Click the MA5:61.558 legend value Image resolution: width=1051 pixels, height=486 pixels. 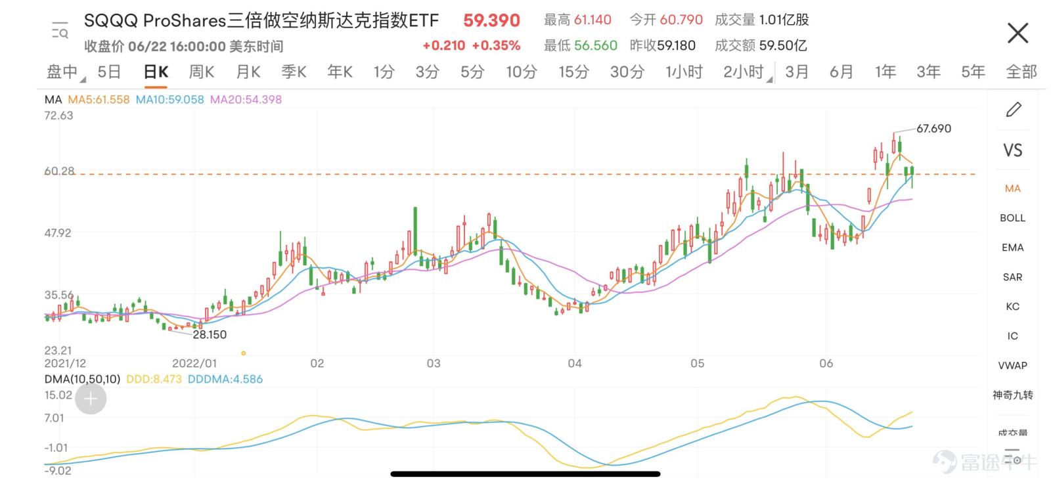99,100
